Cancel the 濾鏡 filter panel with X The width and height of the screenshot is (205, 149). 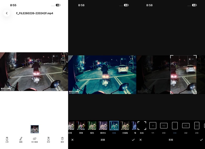(x=73, y=140)
